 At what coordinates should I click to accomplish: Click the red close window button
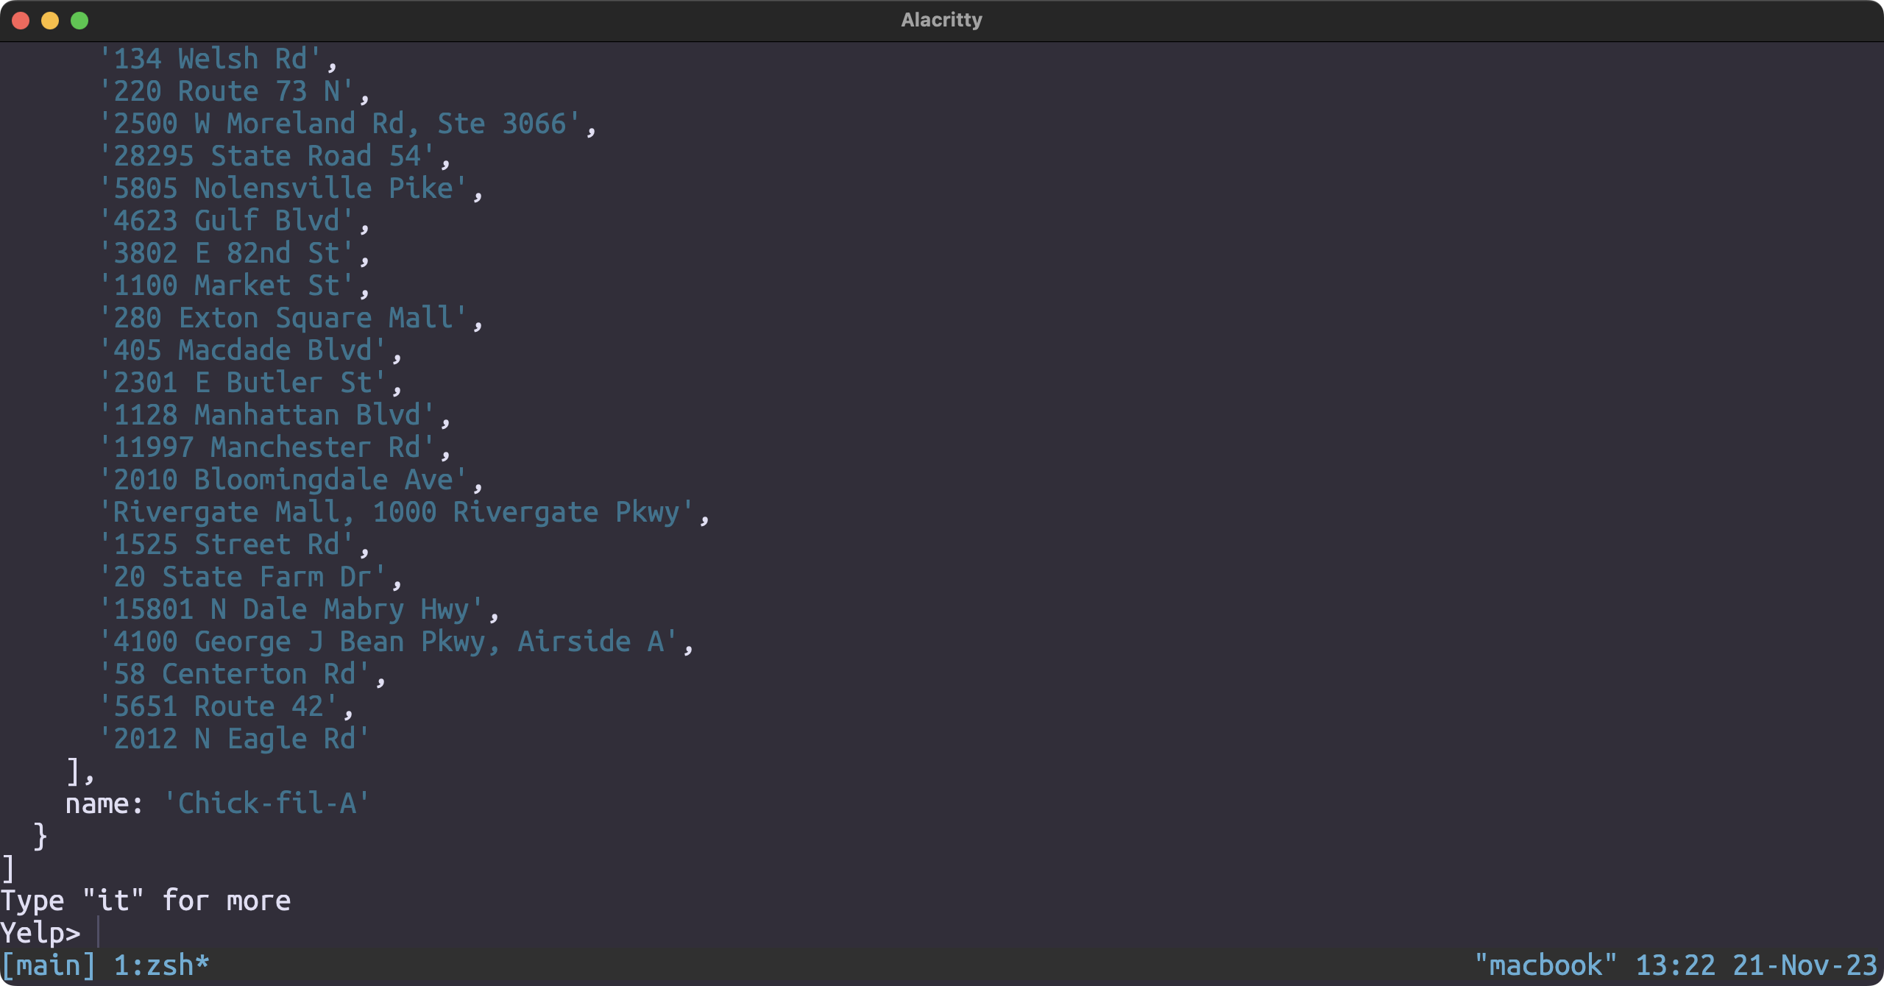[x=21, y=21]
